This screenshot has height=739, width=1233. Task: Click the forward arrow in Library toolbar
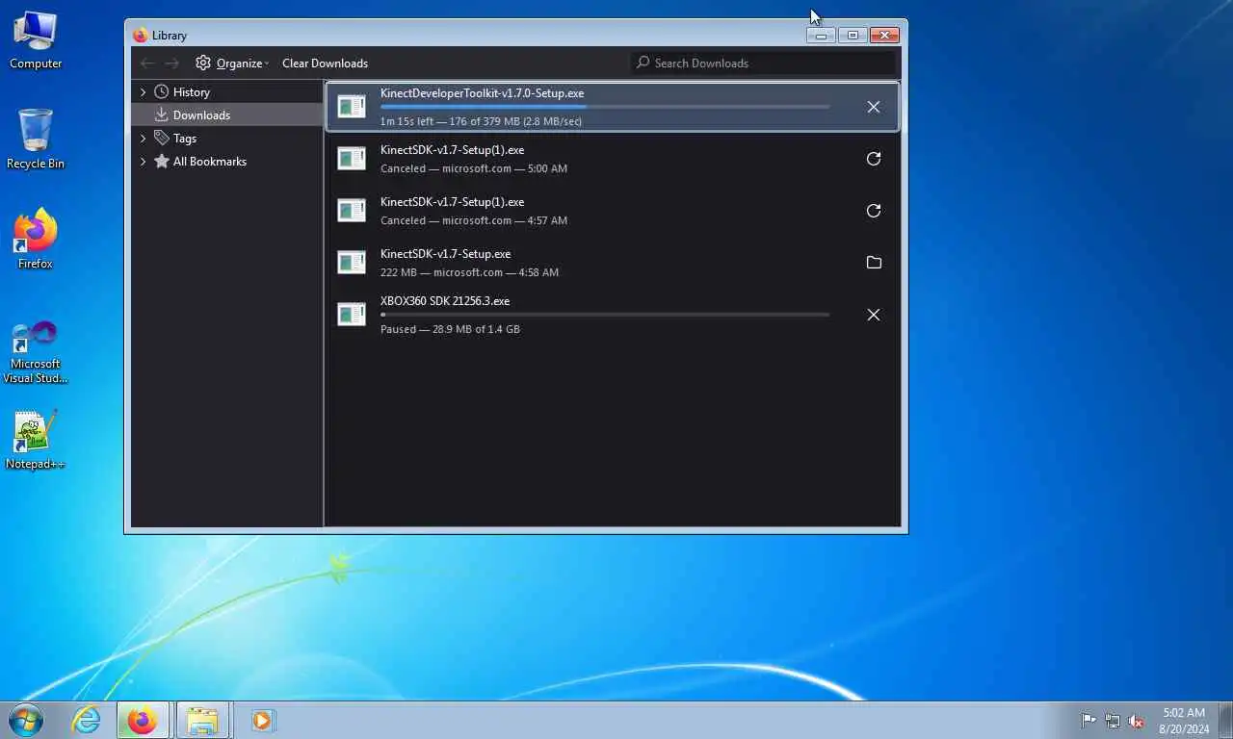coord(171,64)
